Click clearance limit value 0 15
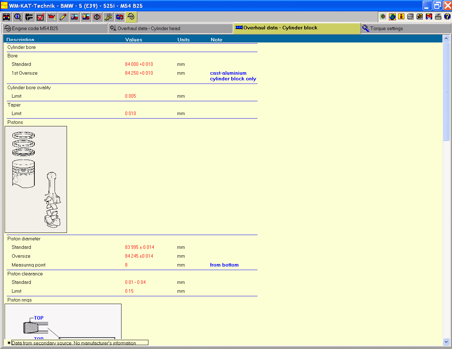 point(129,291)
